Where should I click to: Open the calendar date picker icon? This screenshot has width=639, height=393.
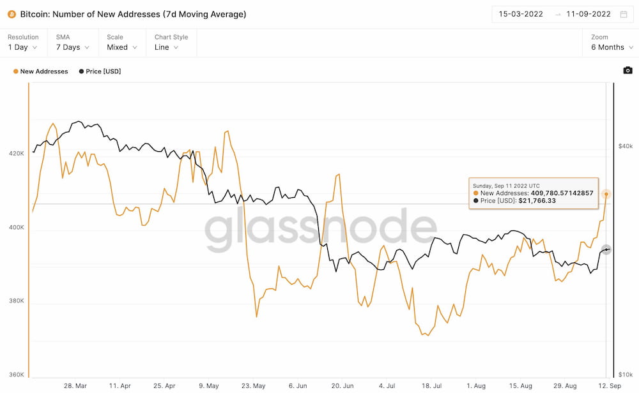click(624, 14)
